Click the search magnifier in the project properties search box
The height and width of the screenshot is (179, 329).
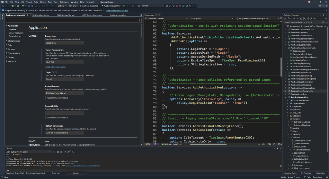(x=139, y=20)
